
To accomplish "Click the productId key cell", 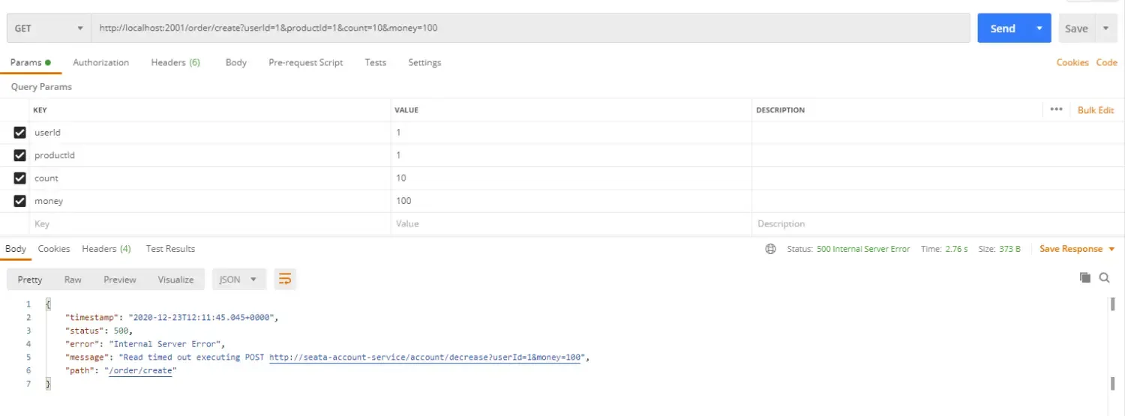I will pyautogui.click(x=211, y=155).
